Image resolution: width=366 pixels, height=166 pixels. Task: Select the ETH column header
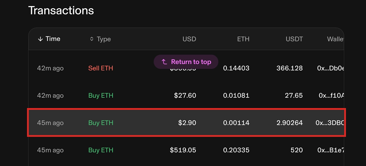point(243,39)
